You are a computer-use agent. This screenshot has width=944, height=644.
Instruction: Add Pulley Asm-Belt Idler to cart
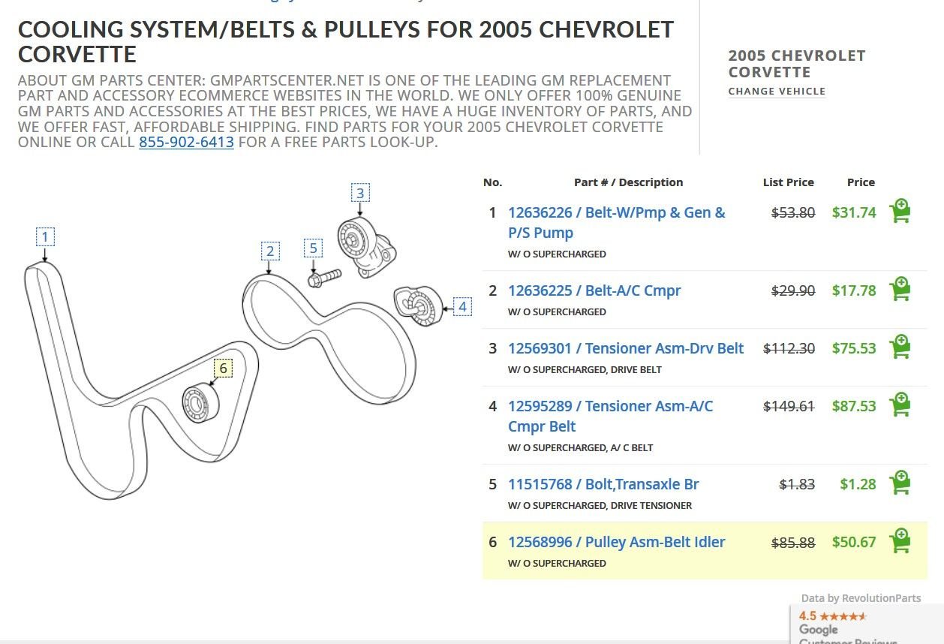pyautogui.click(x=900, y=541)
